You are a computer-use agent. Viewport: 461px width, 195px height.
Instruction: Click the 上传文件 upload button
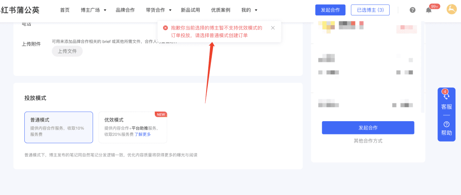click(67, 51)
